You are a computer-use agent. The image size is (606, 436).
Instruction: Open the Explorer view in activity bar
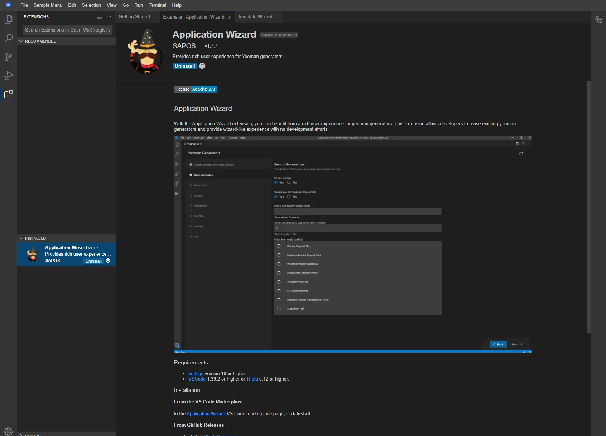point(8,20)
